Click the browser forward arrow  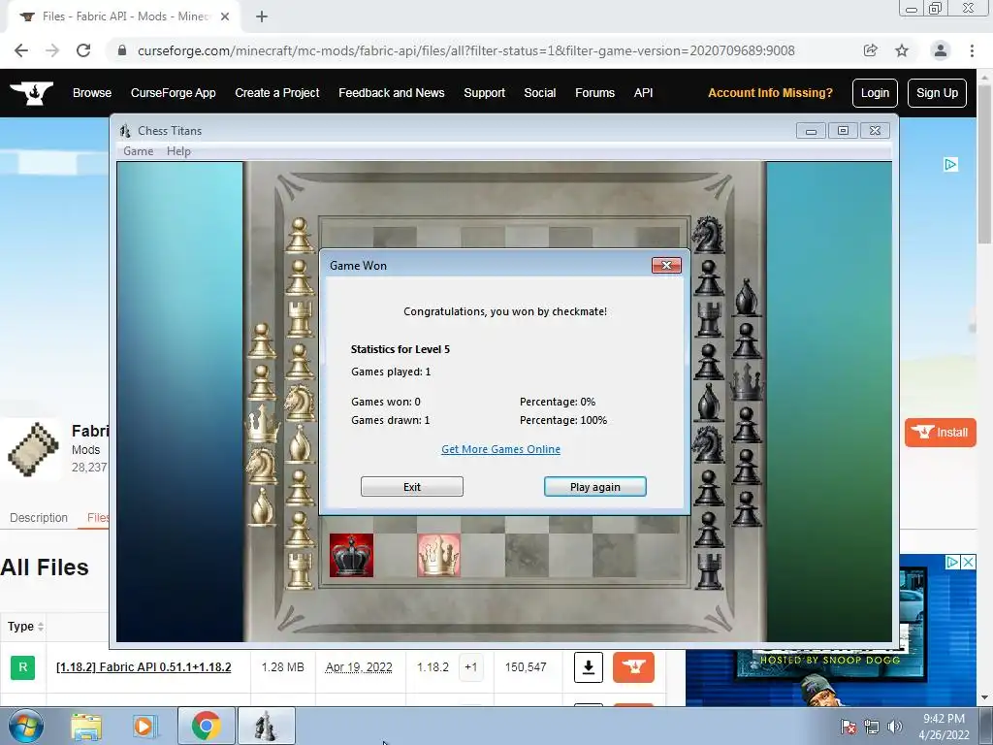[x=52, y=50]
